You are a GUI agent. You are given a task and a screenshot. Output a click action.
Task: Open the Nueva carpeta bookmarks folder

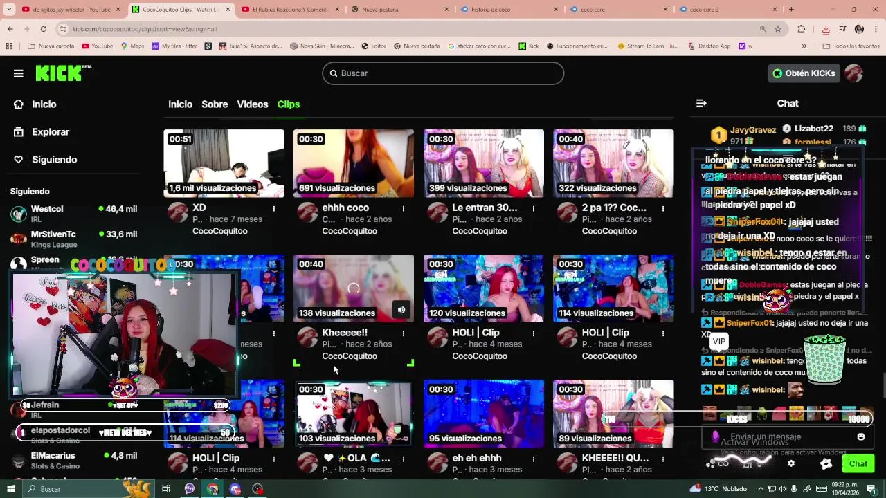click(x=51, y=46)
